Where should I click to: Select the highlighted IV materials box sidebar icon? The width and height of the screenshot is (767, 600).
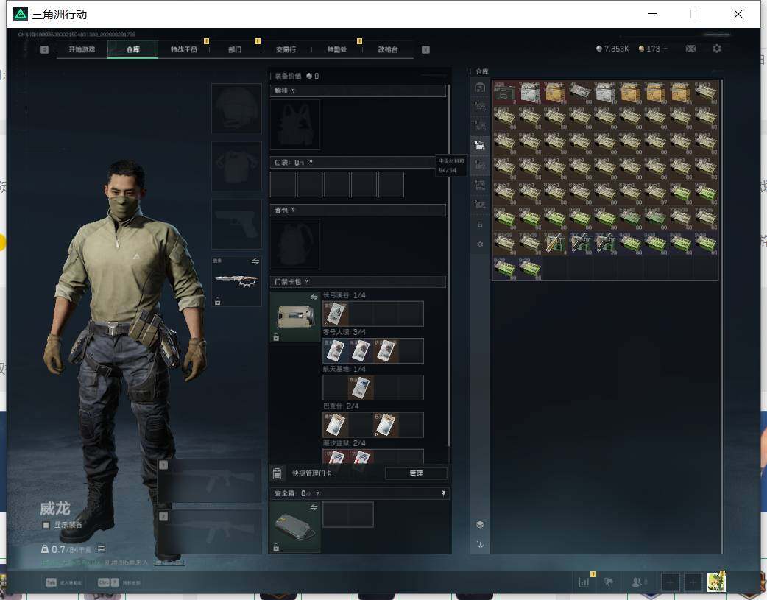pos(480,145)
